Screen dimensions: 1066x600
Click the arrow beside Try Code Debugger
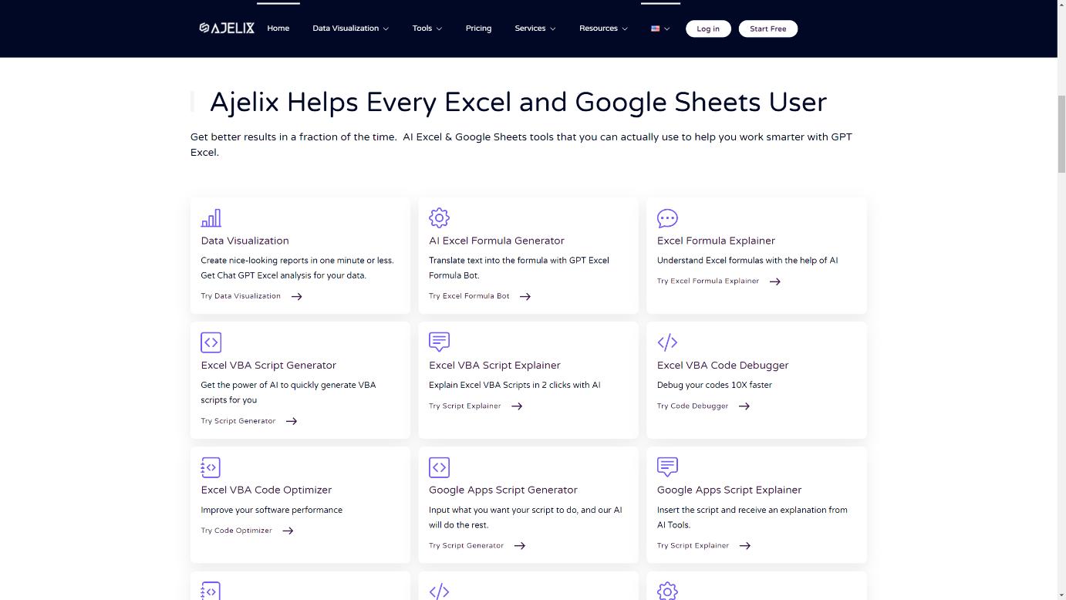(744, 406)
